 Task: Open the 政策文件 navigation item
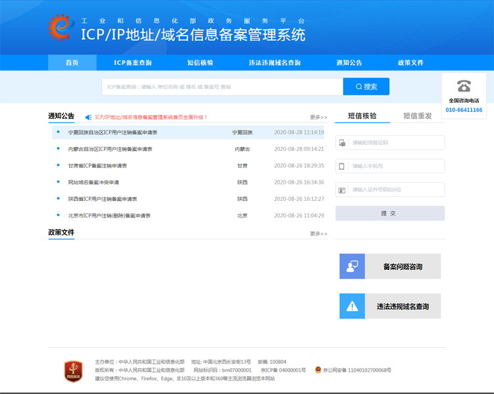coord(410,63)
